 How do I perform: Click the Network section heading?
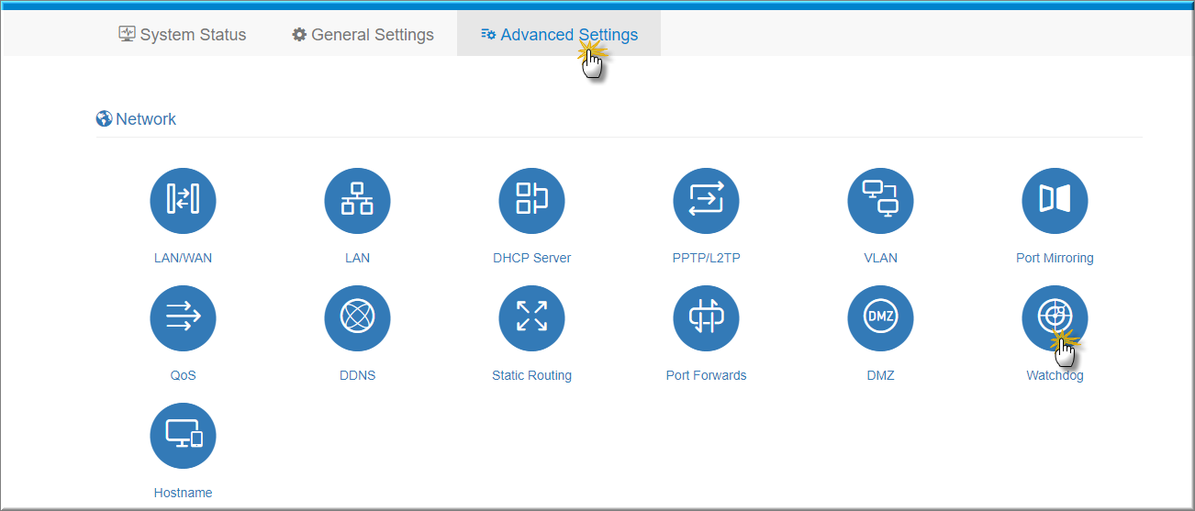[x=137, y=119]
